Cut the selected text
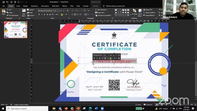This screenshot has width=197, height=111. pyautogui.click(x=9, y=10)
